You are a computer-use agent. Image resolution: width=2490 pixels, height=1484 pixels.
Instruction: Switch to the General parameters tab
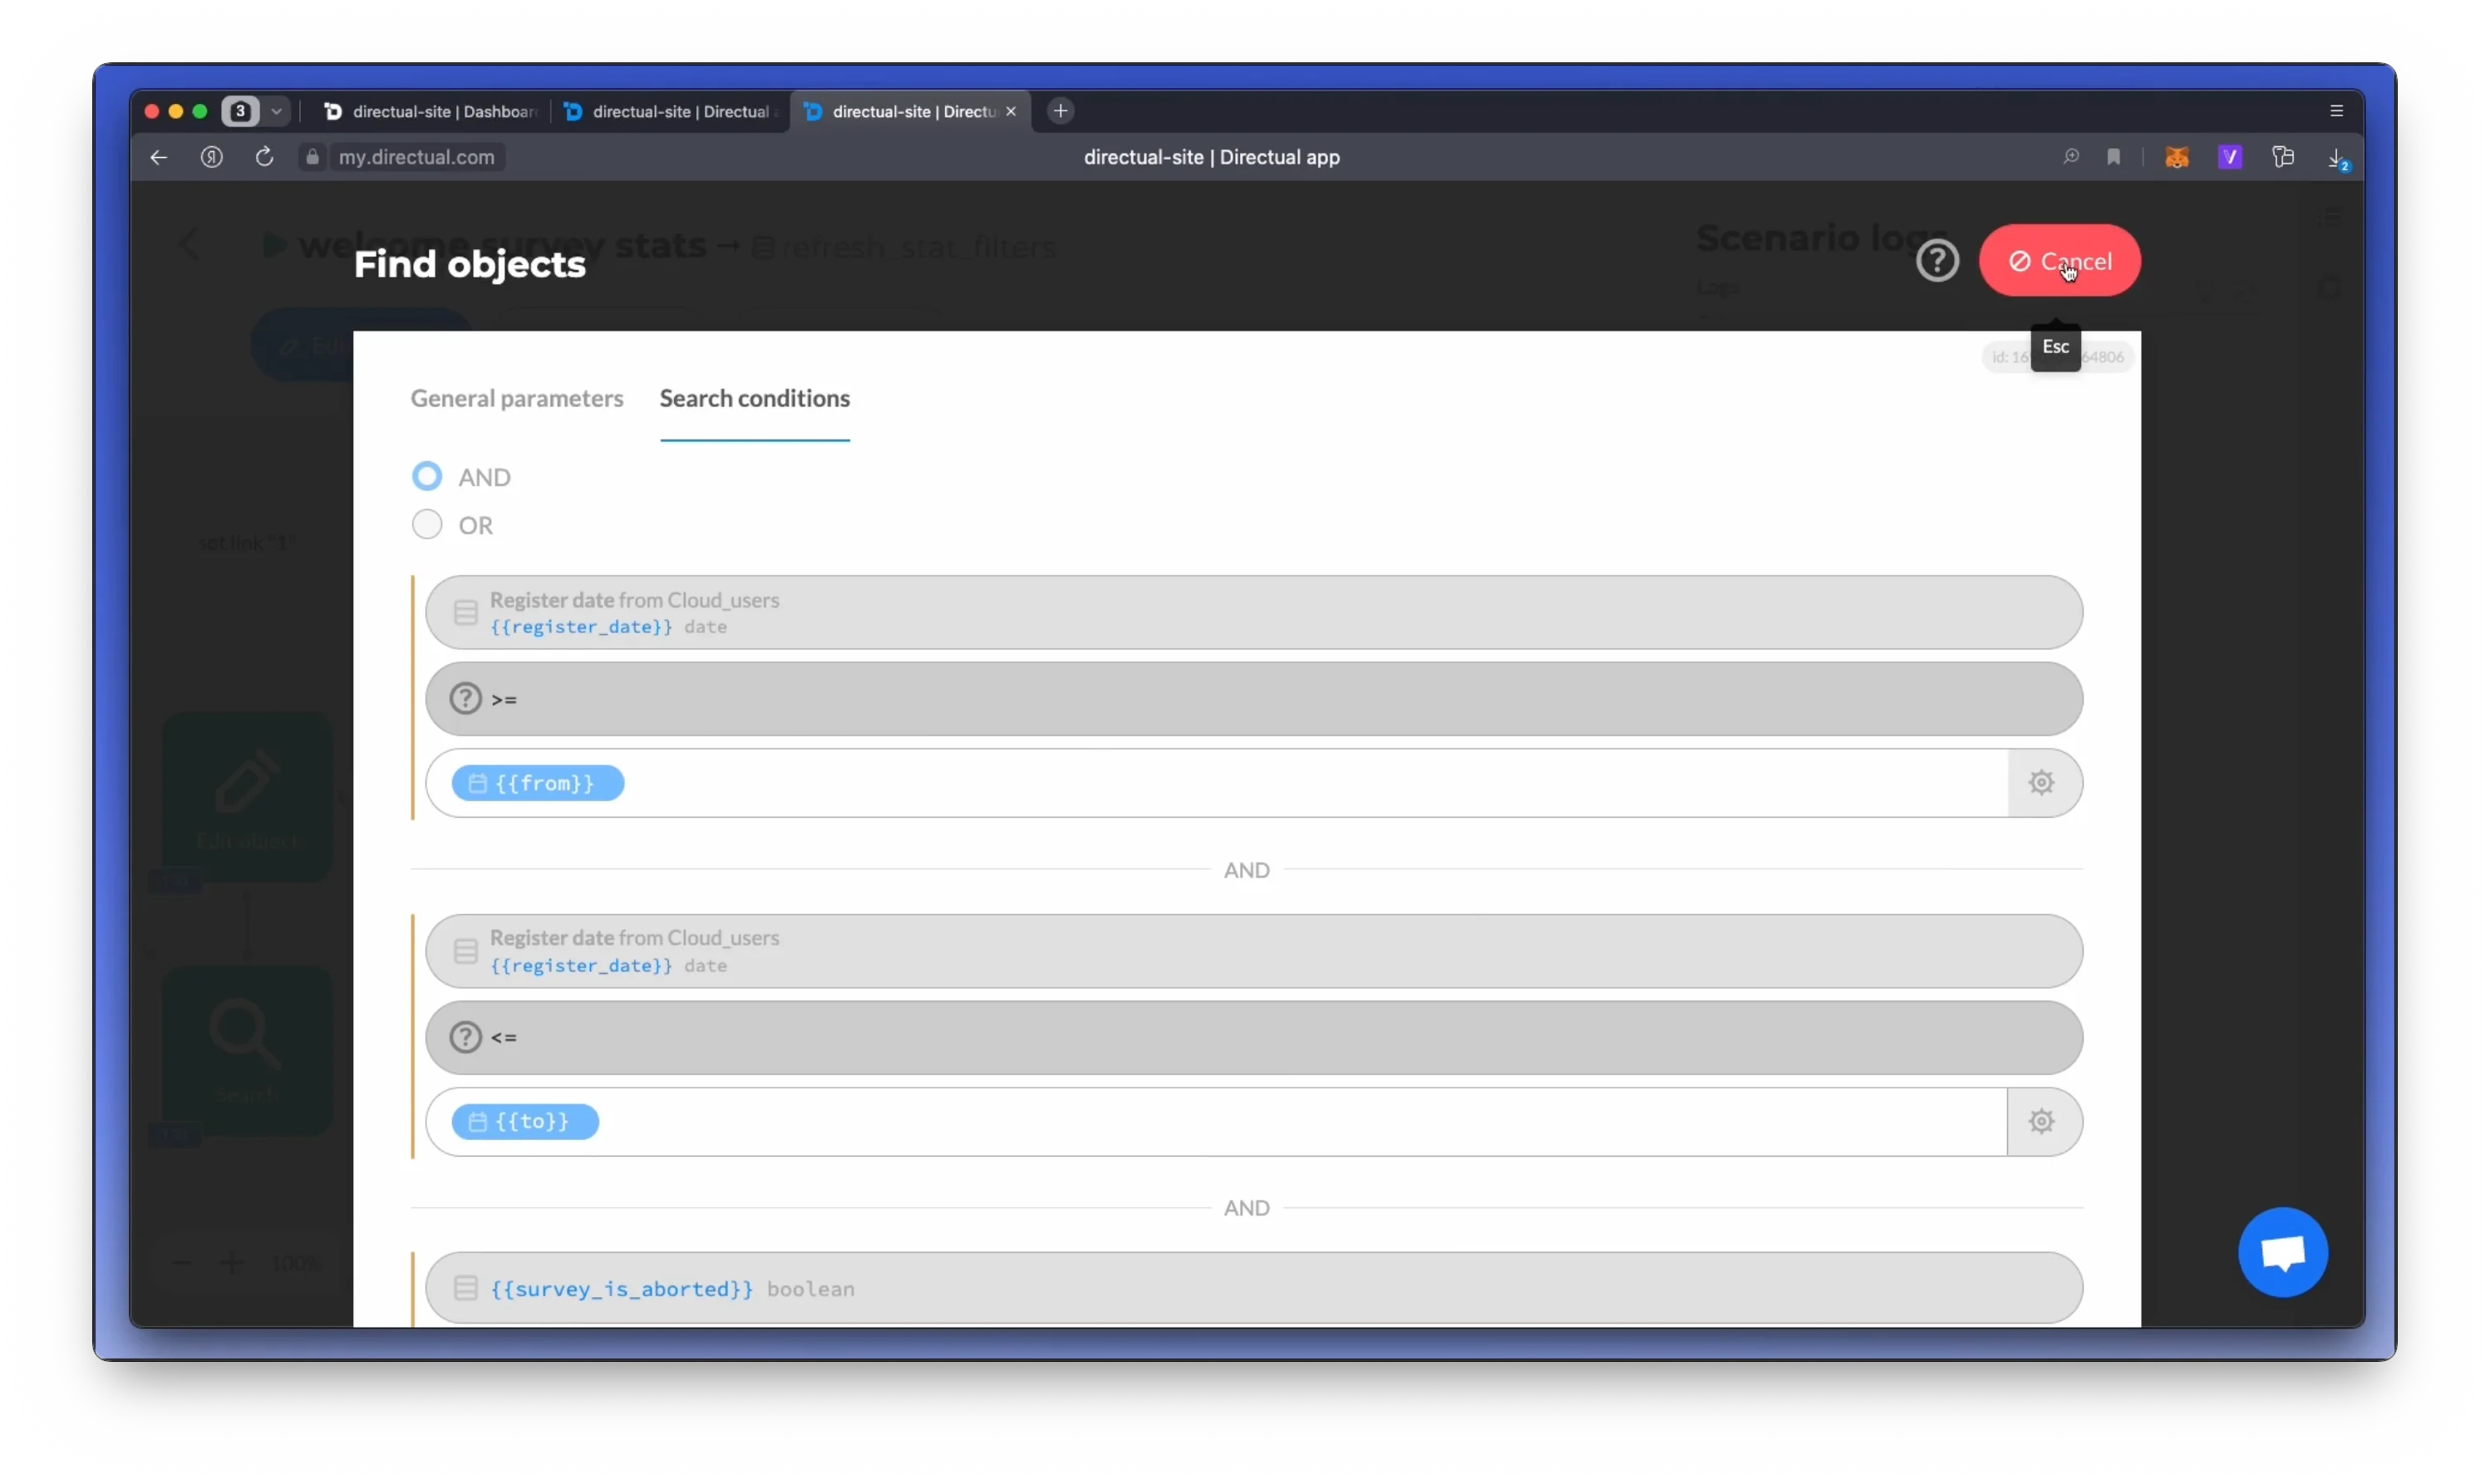[x=517, y=398]
